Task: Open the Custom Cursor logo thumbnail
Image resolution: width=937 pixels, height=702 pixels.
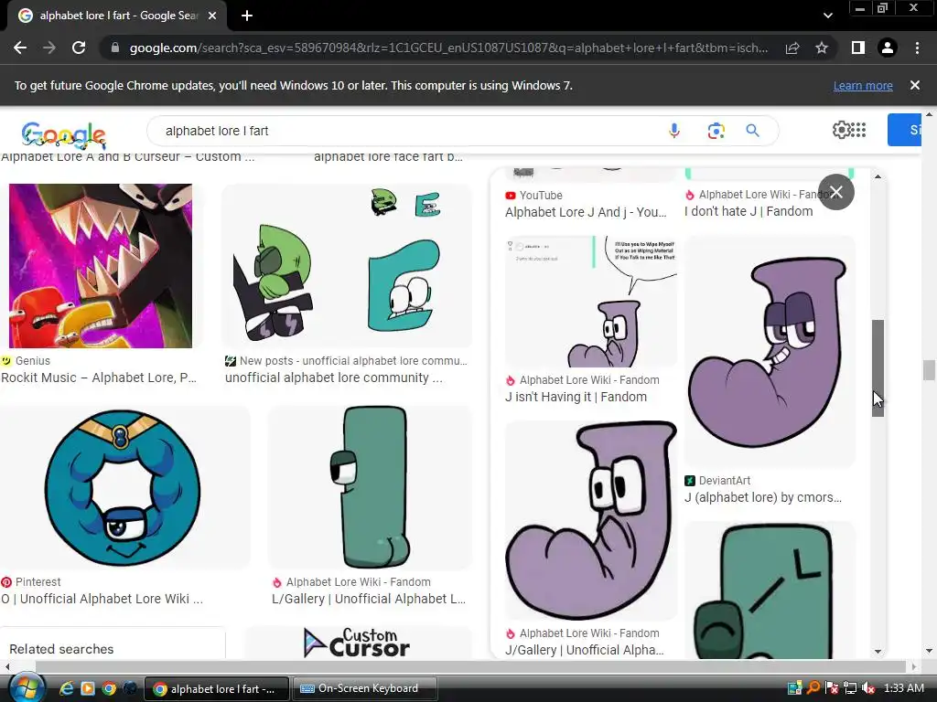Action: (x=358, y=643)
